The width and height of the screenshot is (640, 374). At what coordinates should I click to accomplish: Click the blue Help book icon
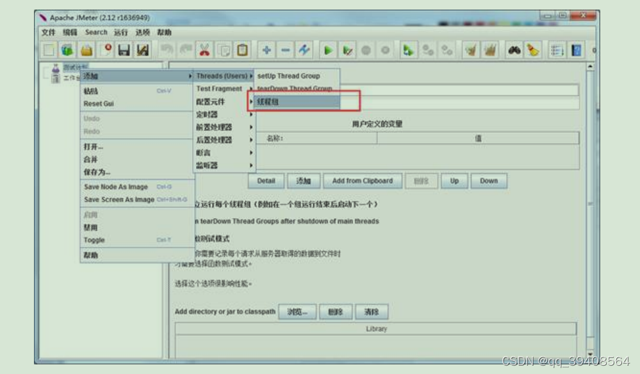(x=577, y=50)
